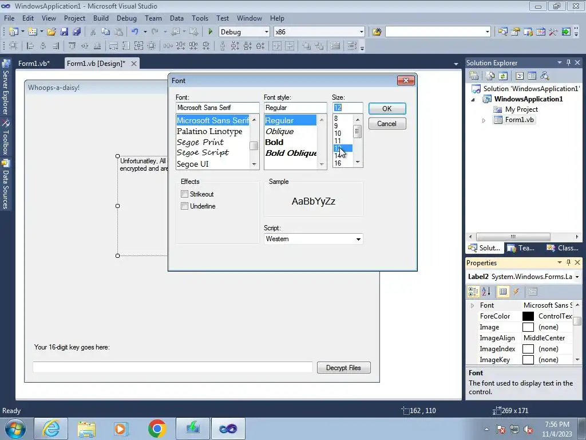Click the Align Tops layout icon
Image resolution: width=586 pixels, height=440 pixels.
[72, 46]
